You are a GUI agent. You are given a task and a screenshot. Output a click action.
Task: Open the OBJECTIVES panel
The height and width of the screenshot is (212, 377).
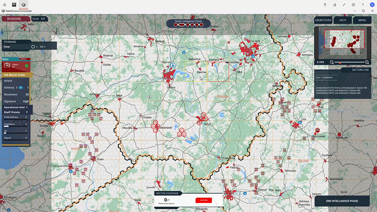(x=323, y=20)
